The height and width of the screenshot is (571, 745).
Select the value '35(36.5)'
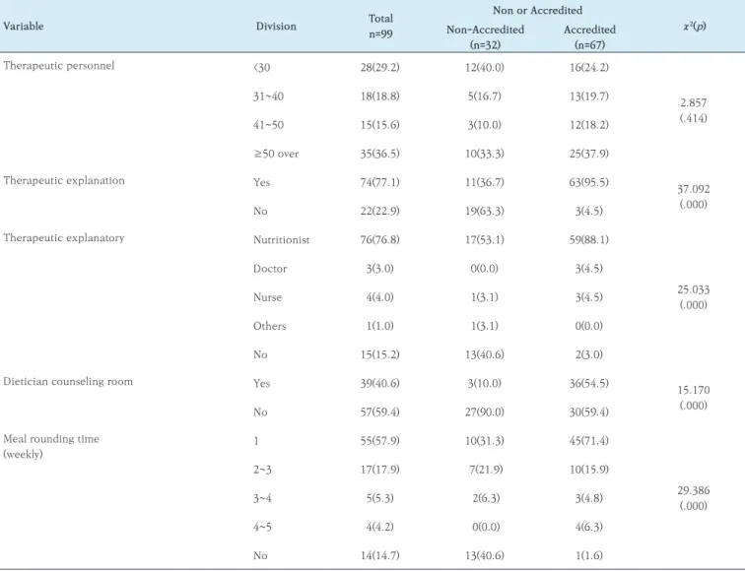coord(380,154)
